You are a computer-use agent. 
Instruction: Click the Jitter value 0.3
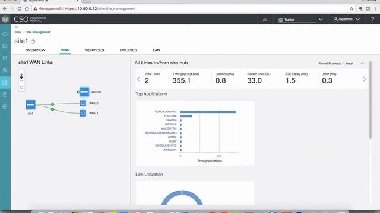point(327,80)
